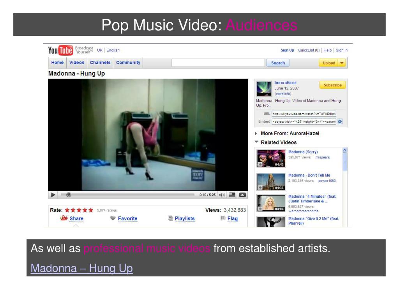Add Madonna (Sorry) to QuickList plus icon
Viewport: 399px width, 299px height.
pyautogui.click(x=260, y=164)
